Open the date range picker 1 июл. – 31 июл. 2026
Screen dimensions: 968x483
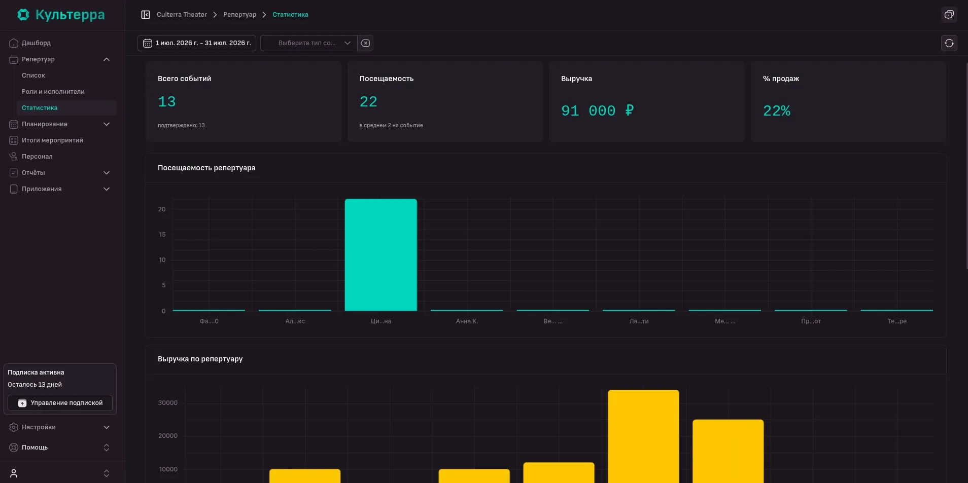point(197,43)
